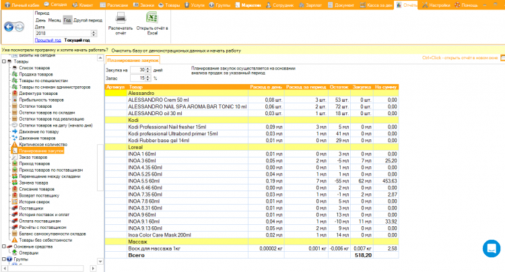Click the tree panel scroll down arrow

coord(100,261)
